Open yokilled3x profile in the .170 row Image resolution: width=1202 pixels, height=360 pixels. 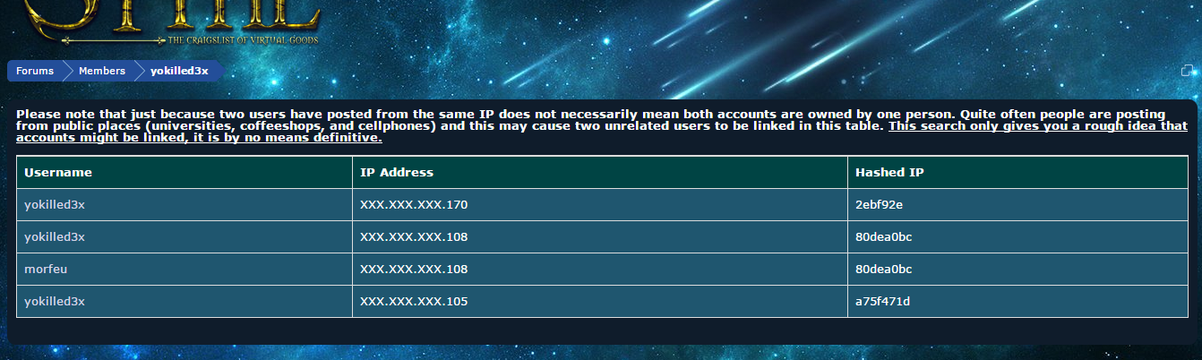(55, 204)
